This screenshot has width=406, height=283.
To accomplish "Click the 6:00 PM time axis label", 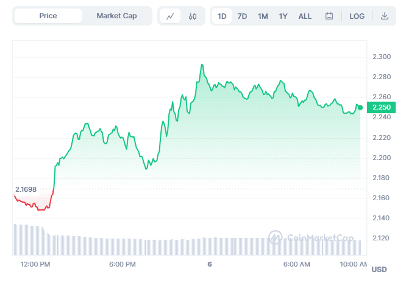I will 122,264.
